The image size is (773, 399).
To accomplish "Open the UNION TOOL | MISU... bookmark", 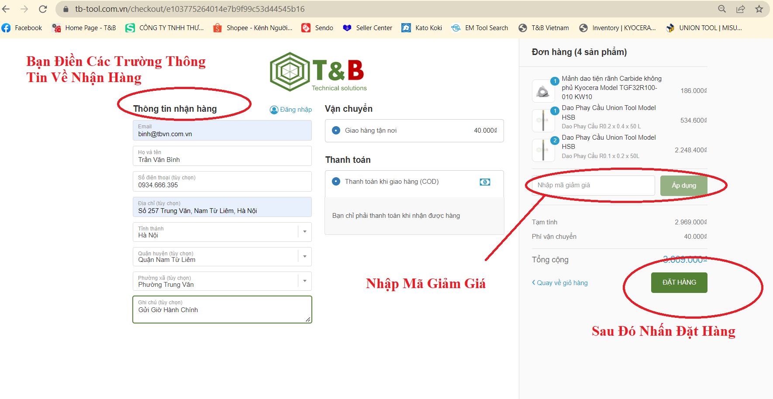I will point(704,28).
